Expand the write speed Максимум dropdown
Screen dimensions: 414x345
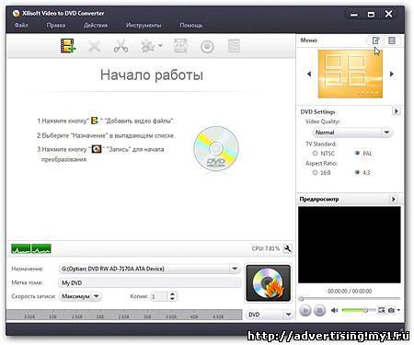[80, 296]
